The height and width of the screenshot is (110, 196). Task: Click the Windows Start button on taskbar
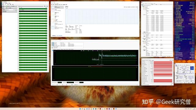coord(80,109)
